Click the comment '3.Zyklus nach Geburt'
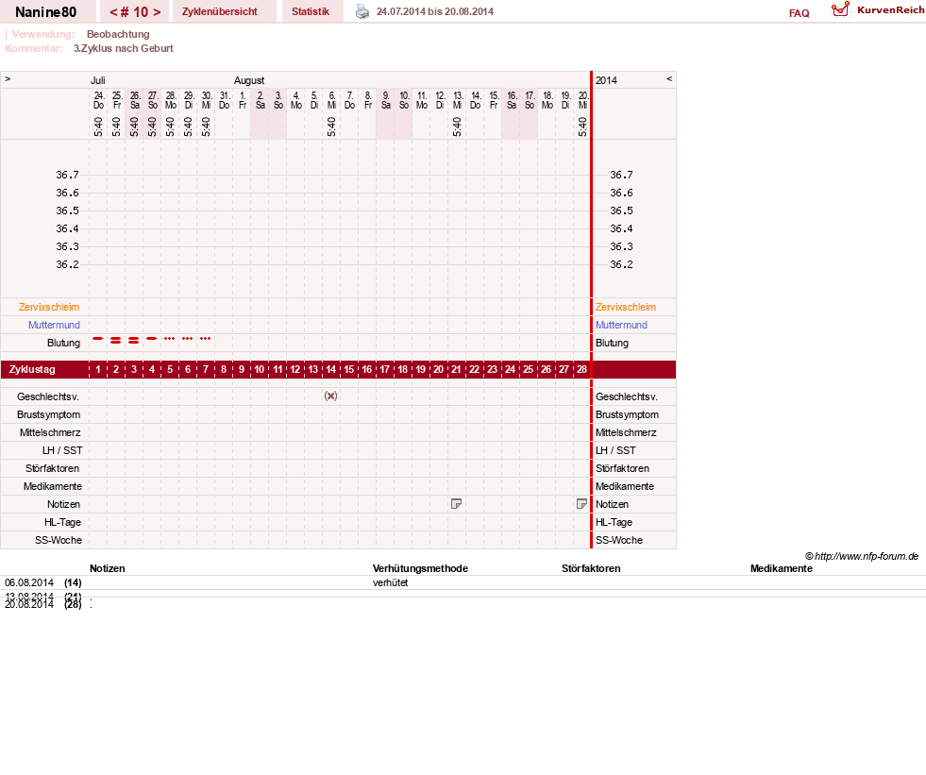 tap(124, 48)
